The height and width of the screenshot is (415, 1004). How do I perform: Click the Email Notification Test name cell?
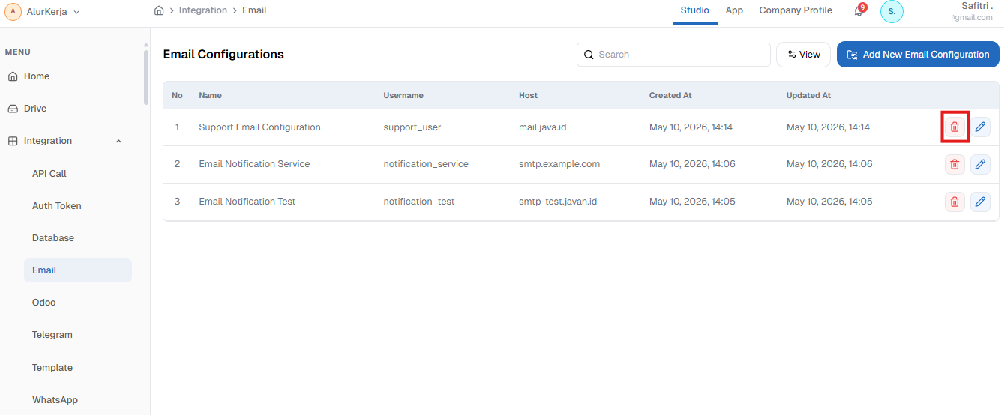(247, 202)
